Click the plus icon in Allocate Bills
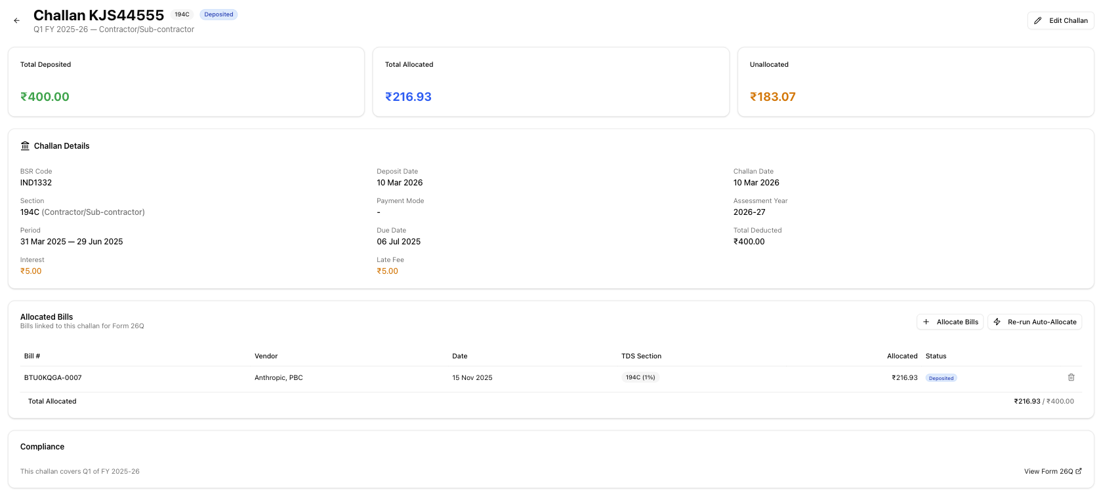1099x494 pixels. pos(926,322)
